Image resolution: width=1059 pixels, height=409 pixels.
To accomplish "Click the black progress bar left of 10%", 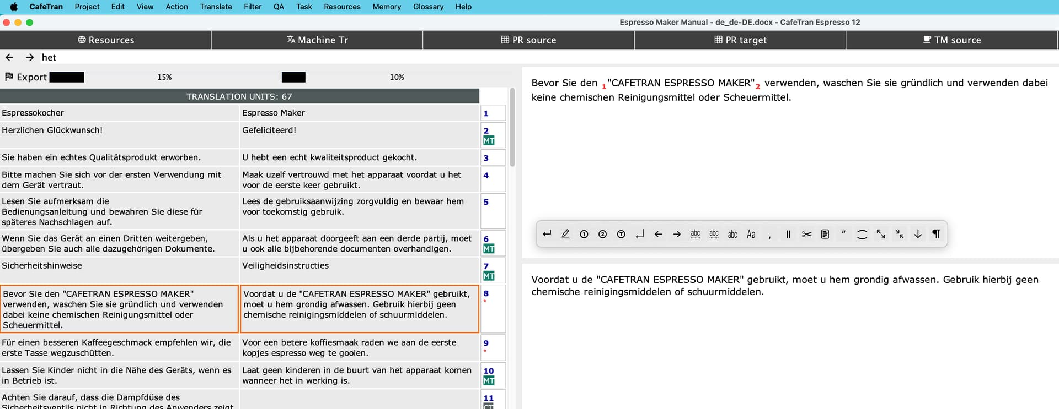I will point(293,77).
